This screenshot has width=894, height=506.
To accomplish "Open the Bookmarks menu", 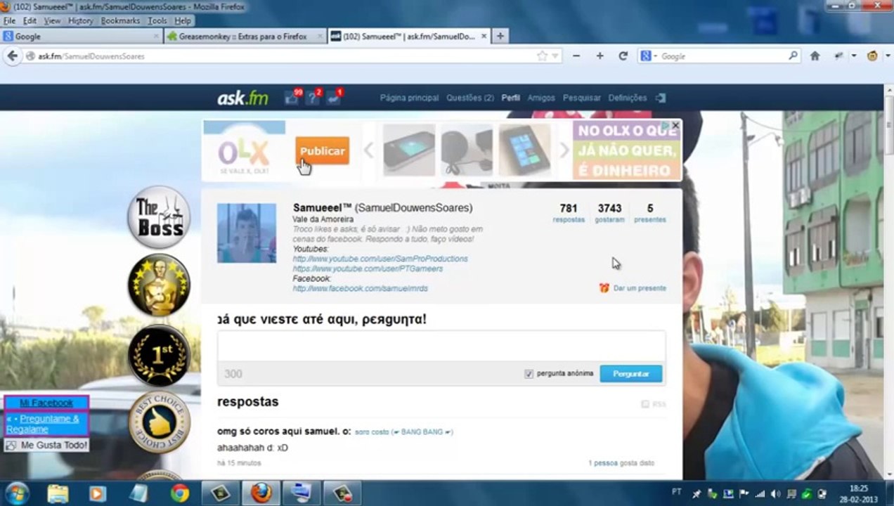I will (120, 21).
